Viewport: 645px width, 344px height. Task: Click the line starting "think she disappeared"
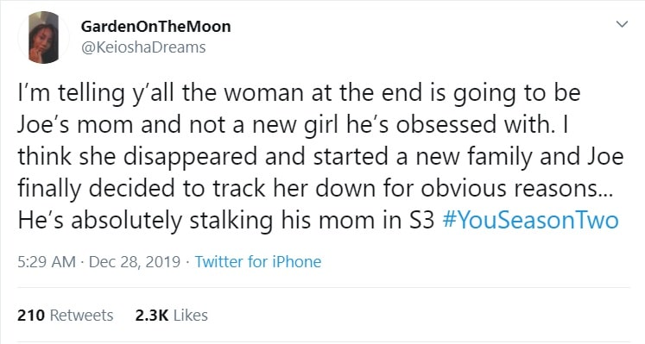click(x=321, y=157)
